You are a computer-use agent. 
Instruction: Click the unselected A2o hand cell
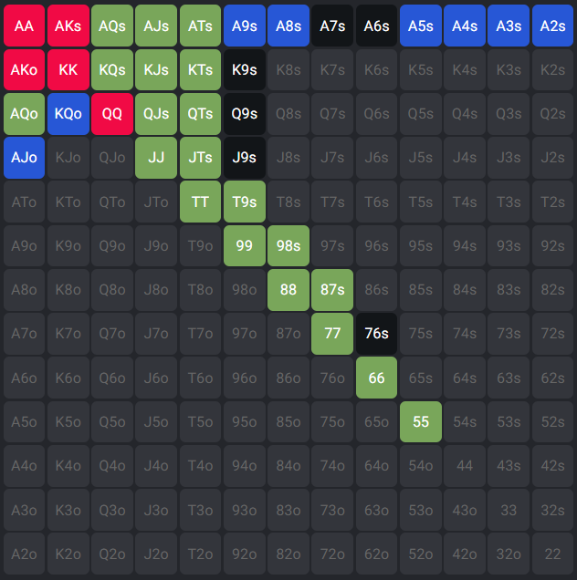click(x=25, y=553)
